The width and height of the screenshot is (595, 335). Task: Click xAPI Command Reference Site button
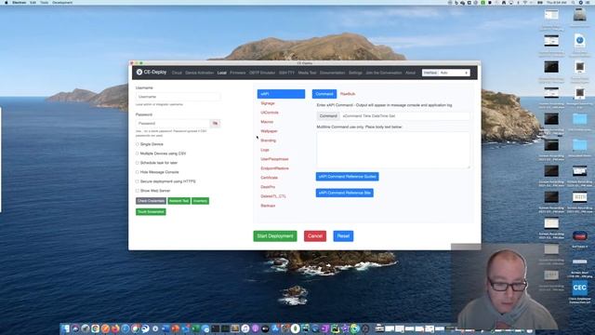[x=345, y=193]
